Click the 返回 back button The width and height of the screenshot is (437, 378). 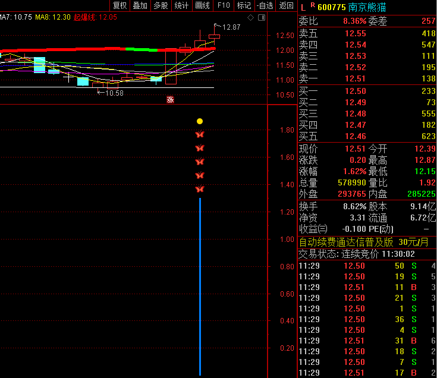tap(286, 6)
